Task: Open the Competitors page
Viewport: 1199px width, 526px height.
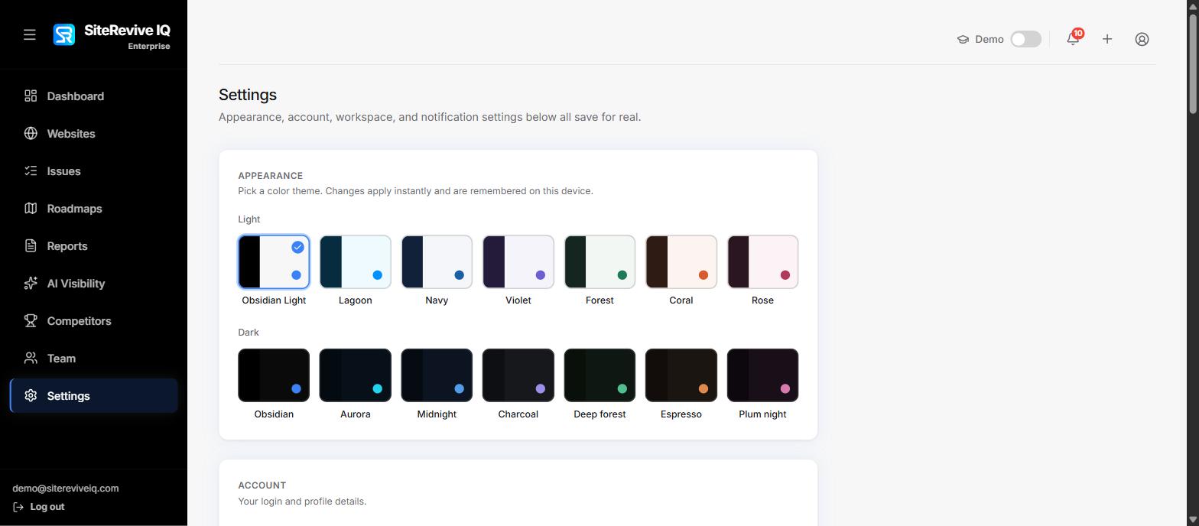Action: click(x=94, y=320)
